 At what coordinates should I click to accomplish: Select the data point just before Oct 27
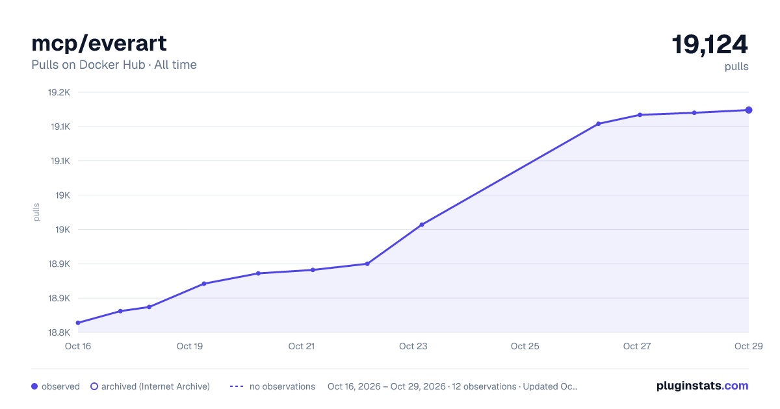[x=598, y=123]
